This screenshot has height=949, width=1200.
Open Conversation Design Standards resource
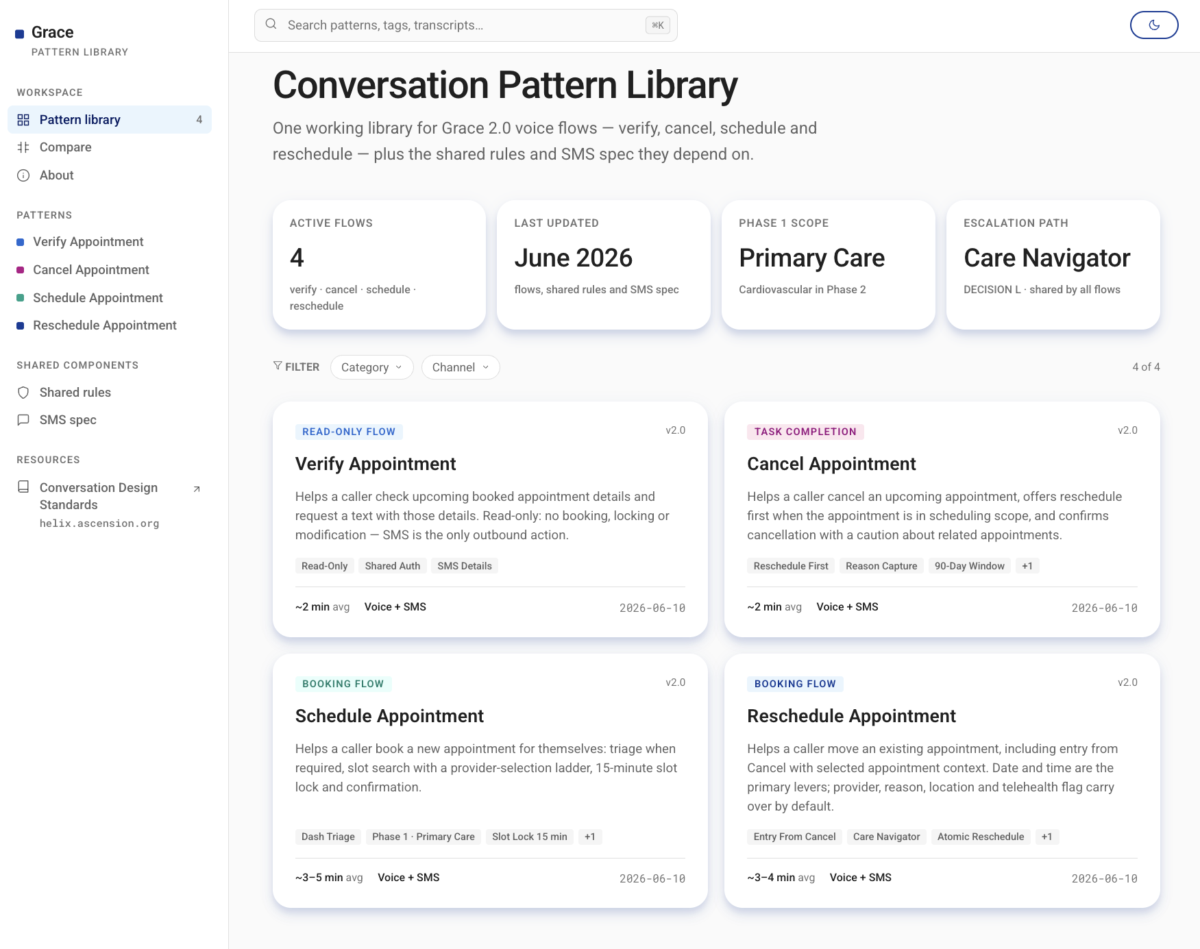(110, 505)
